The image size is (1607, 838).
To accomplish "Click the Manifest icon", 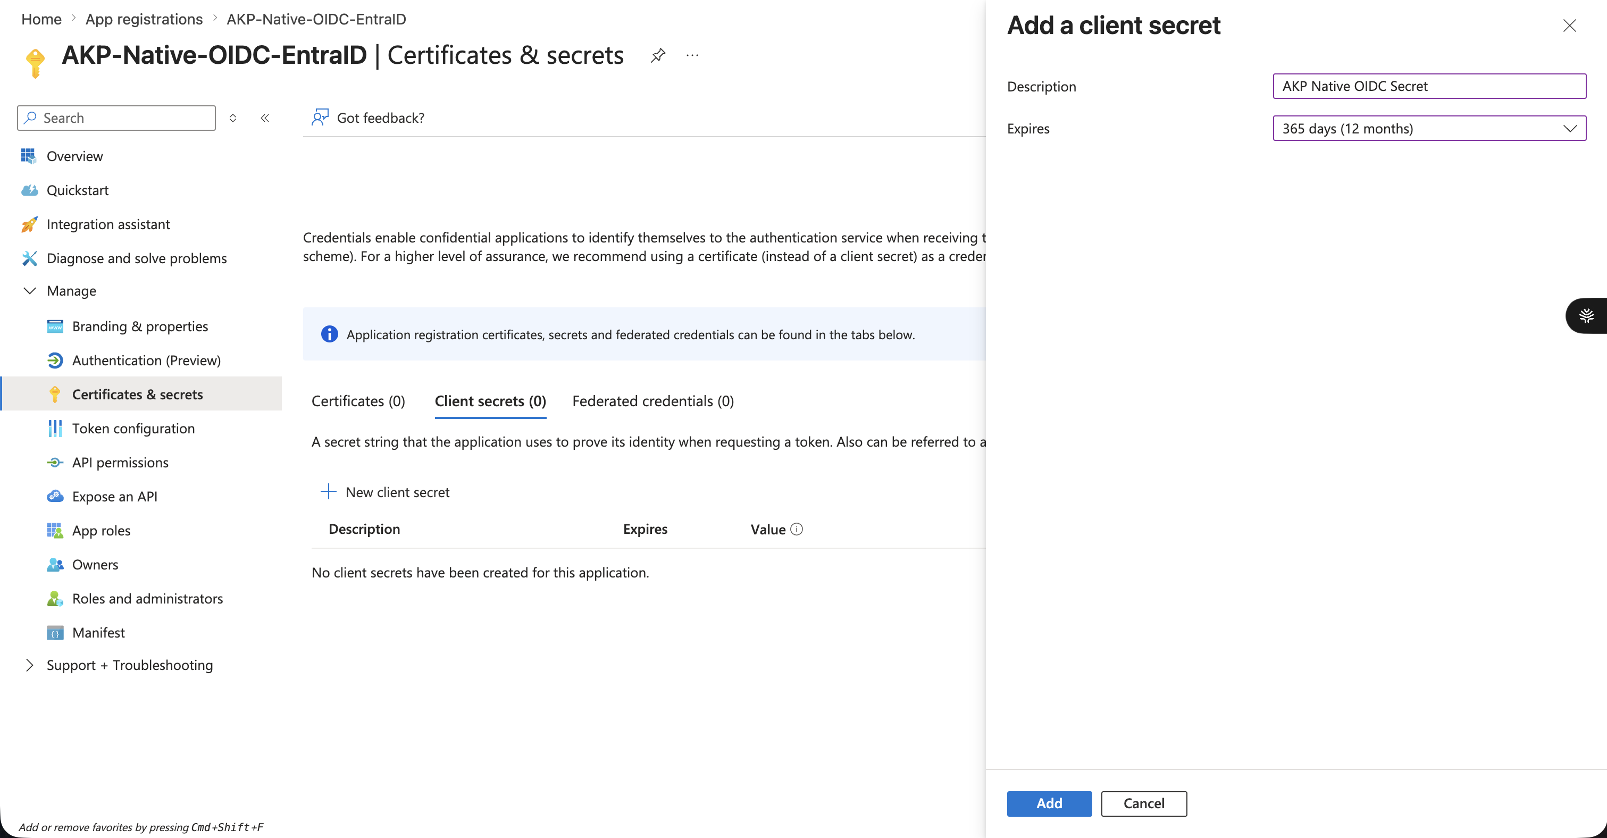I will [55, 633].
